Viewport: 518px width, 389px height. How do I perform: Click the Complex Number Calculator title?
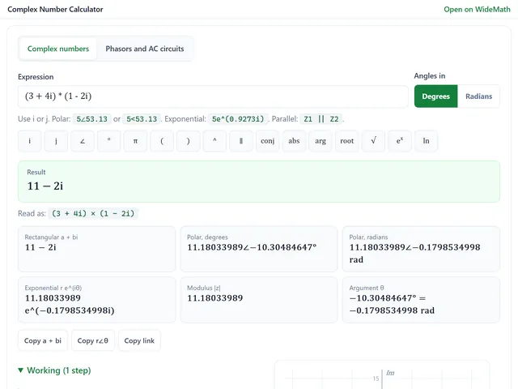(55, 9)
